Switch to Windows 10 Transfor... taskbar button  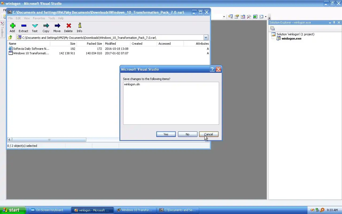[135, 210]
